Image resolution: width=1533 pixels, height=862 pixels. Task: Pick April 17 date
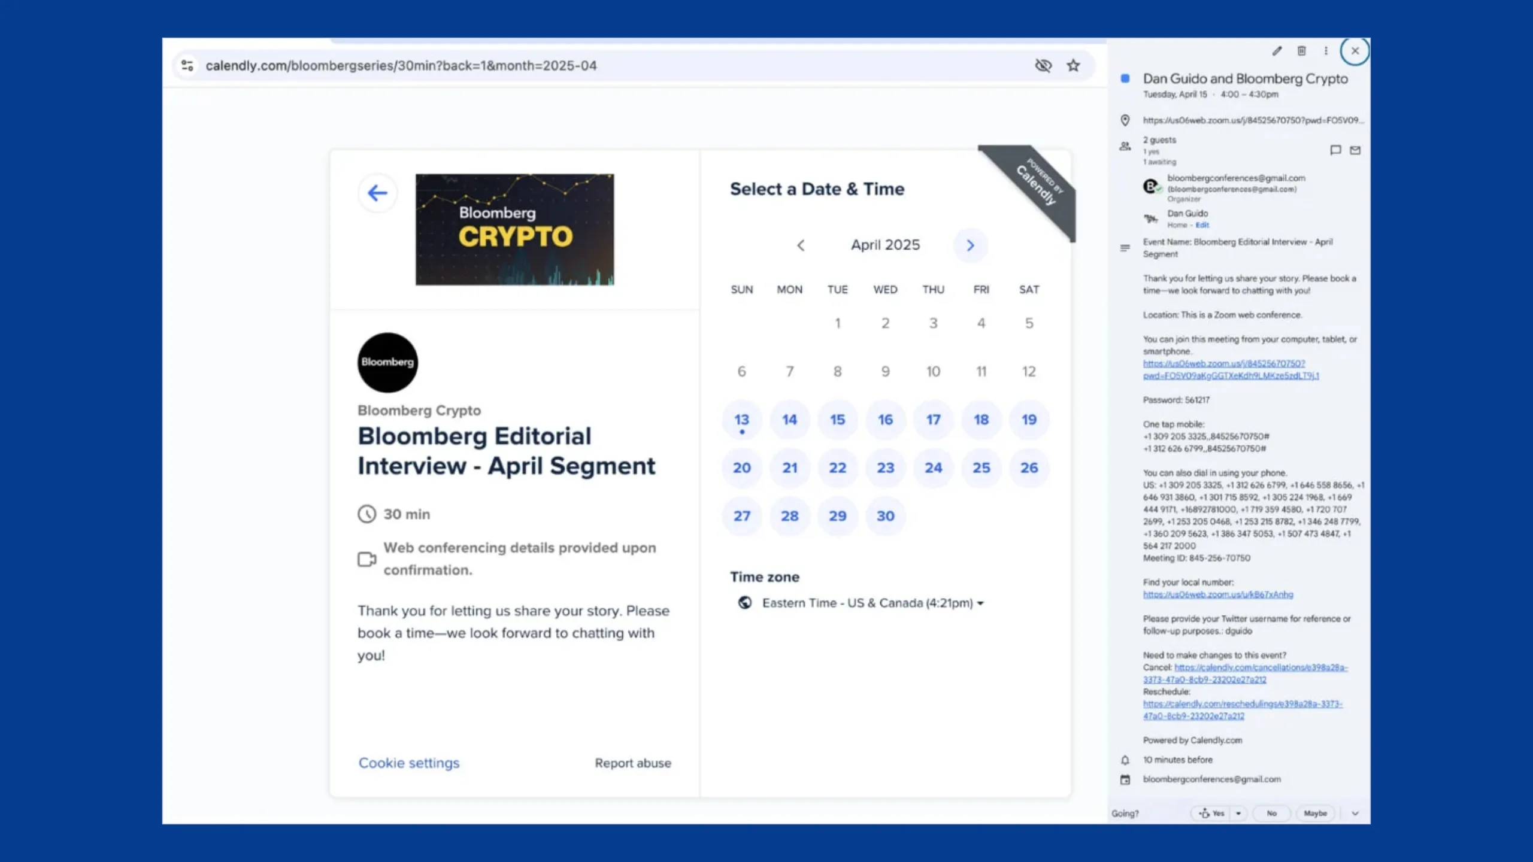(933, 420)
